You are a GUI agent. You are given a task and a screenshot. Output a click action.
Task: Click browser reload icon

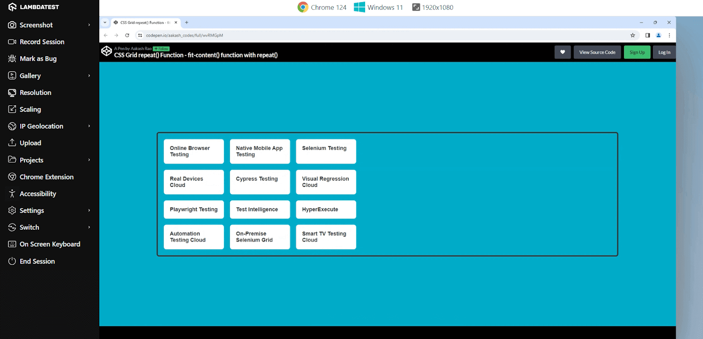(127, 35)
